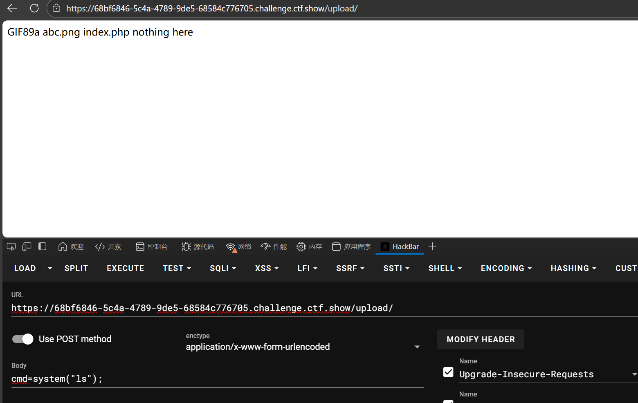Expand the LOAD options arrow
This screenshot has height=403, width=638.
click(50, 268)
